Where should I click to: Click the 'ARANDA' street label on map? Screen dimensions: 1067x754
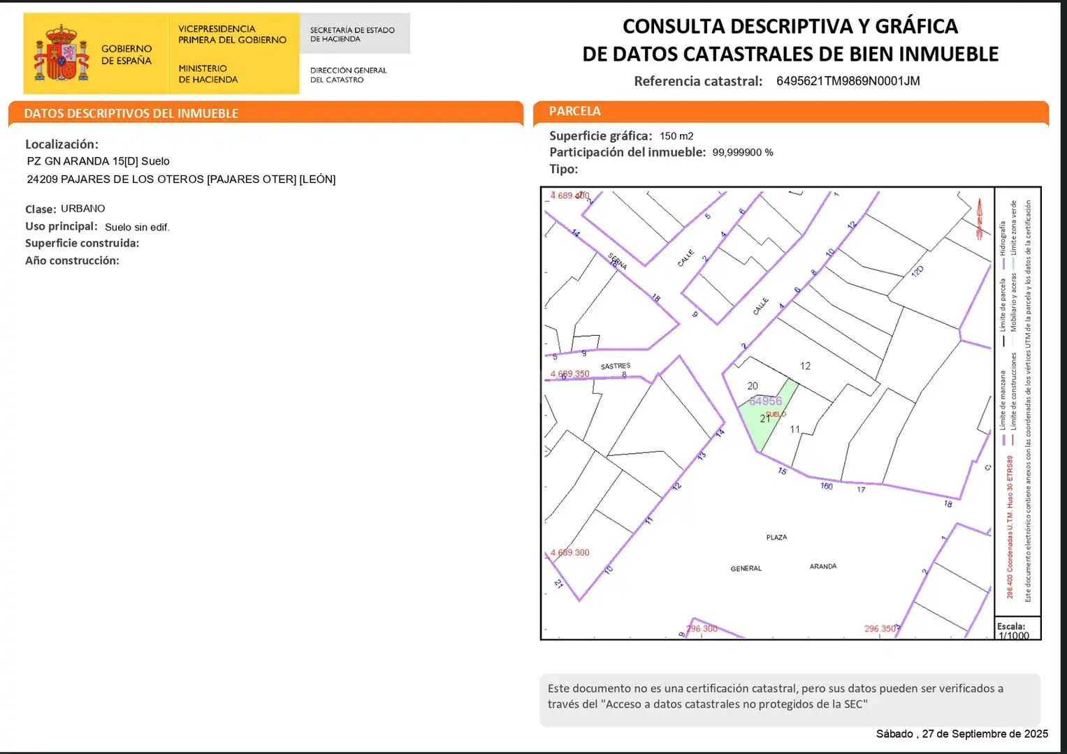point(823,566)
